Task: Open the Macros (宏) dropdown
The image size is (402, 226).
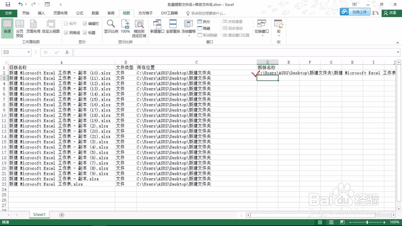Action: [x=279, y=28]
